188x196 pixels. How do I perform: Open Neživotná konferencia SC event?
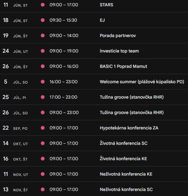tap(126, 189)
